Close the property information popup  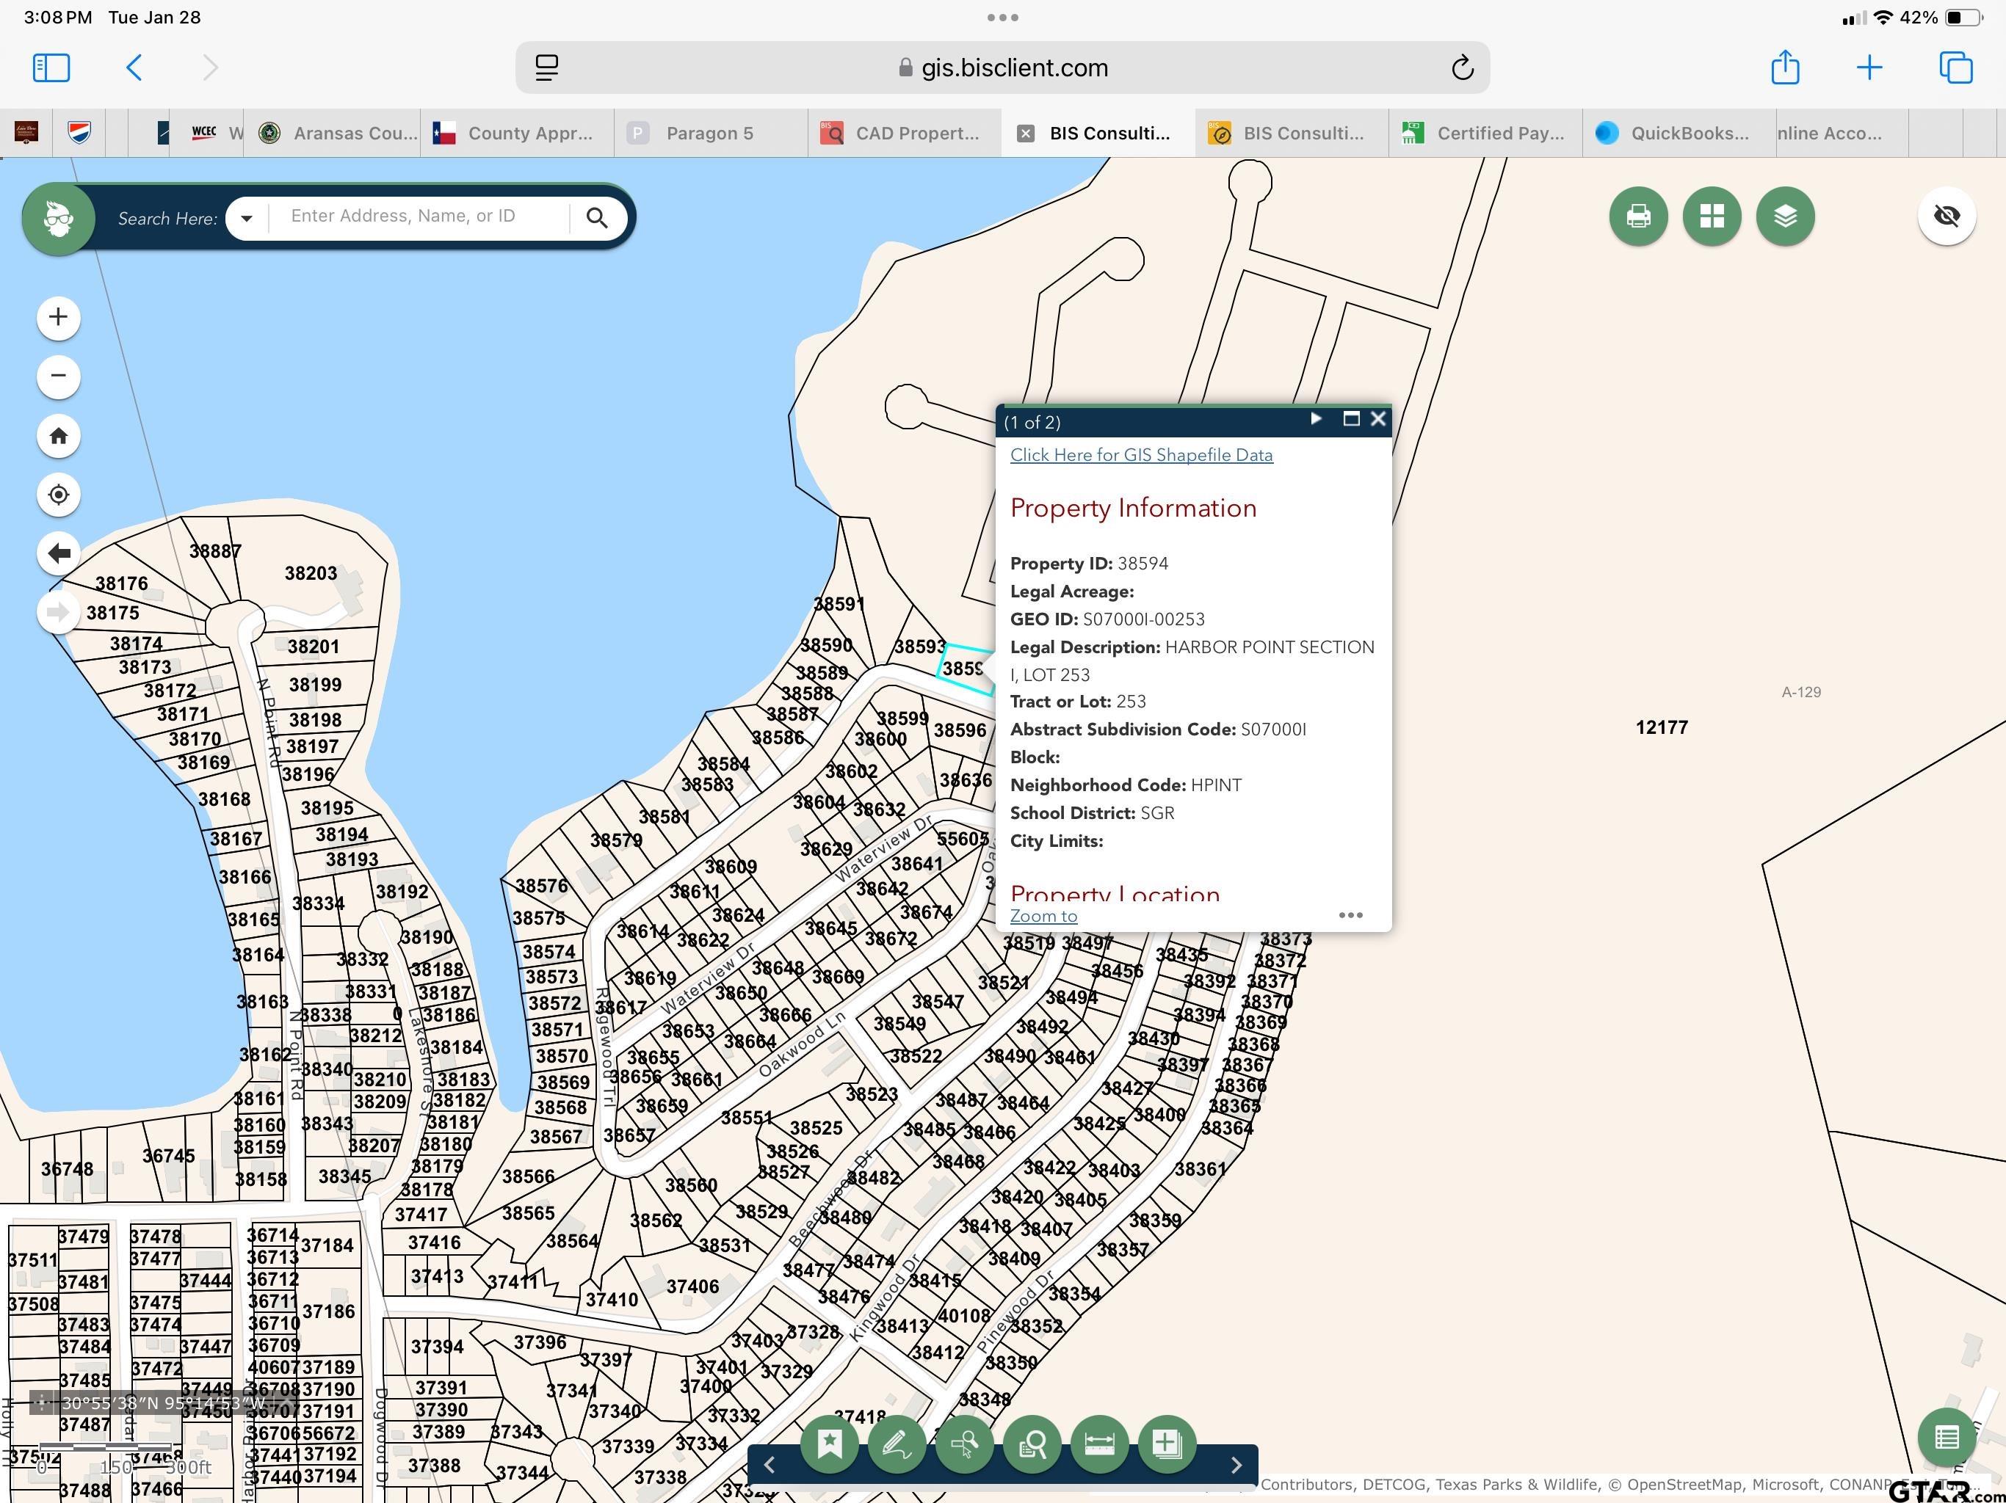point(1378,419)
